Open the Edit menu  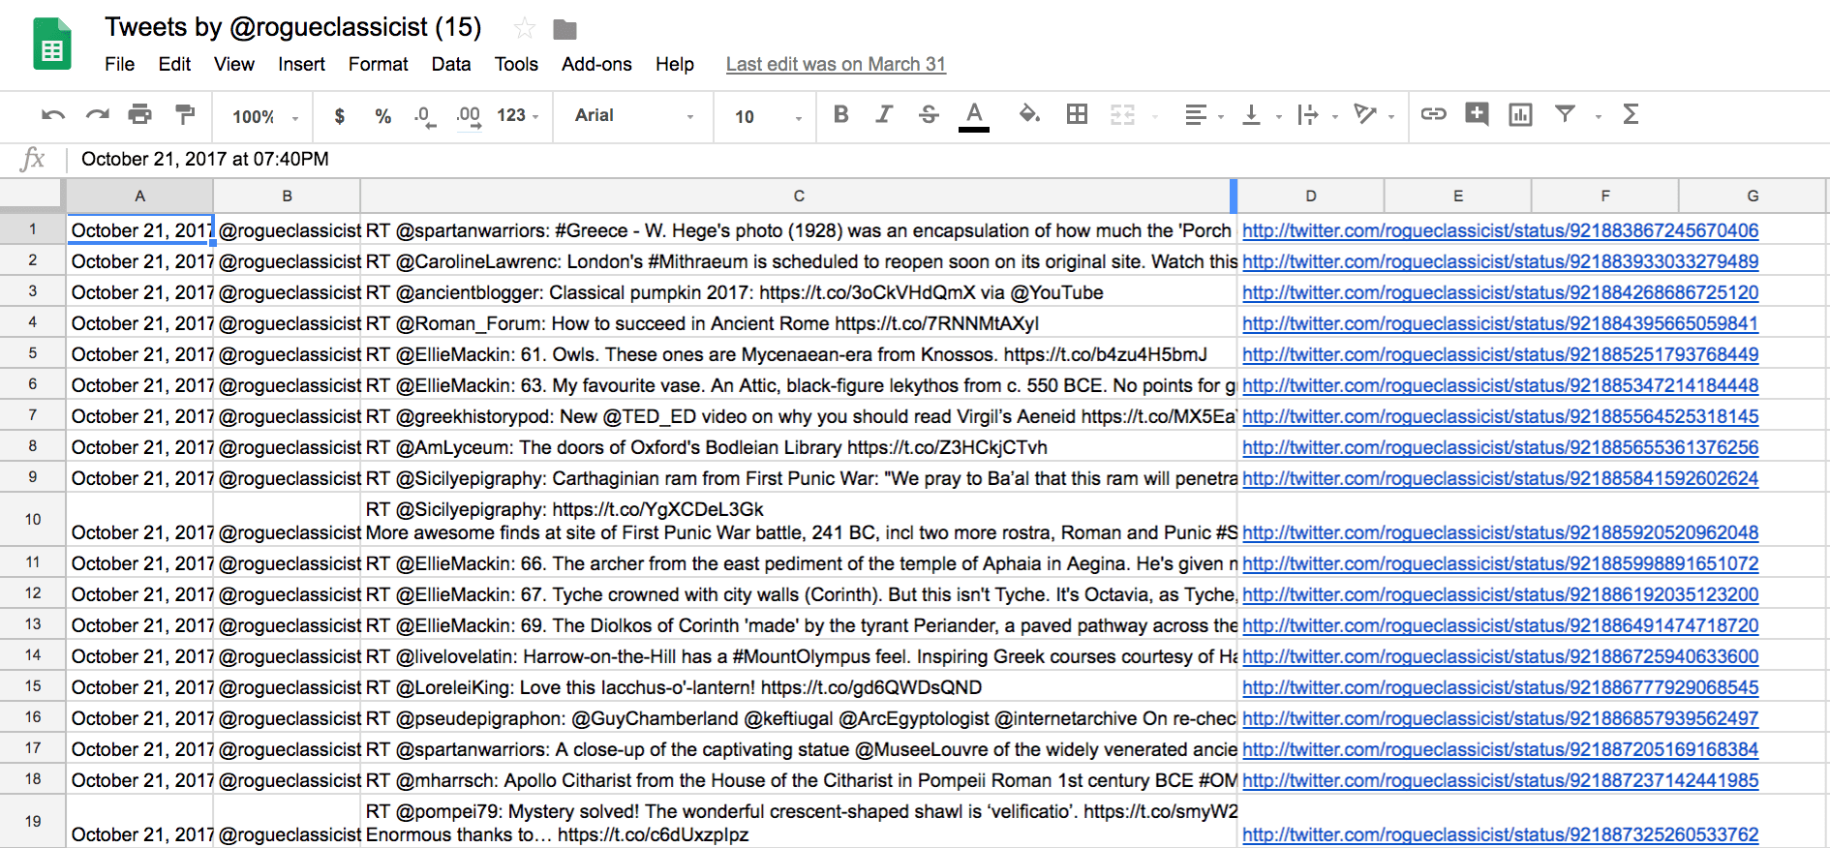pyautogui.click(x=174, y=64)
